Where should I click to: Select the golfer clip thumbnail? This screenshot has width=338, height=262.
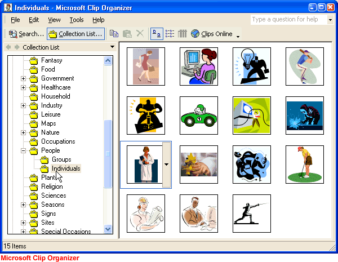pyautogui.click(x=304, y=164)
